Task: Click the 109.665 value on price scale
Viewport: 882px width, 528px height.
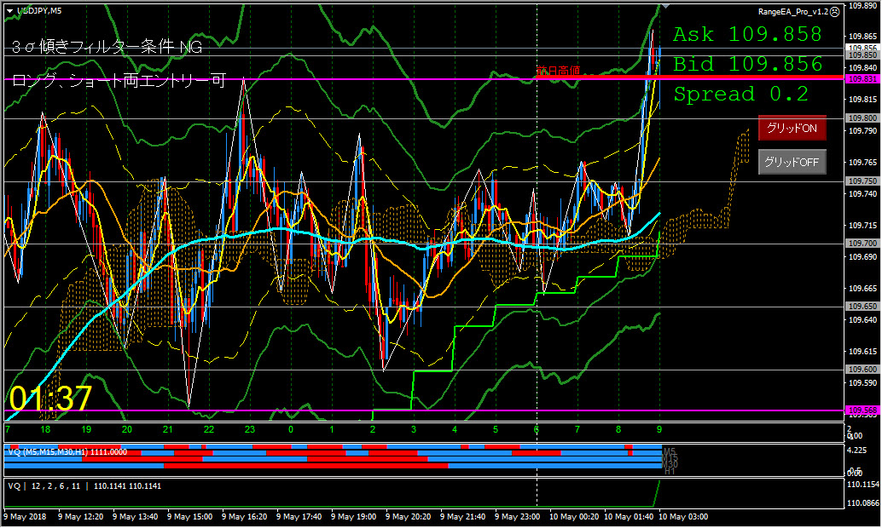Action: pos(863,288)
